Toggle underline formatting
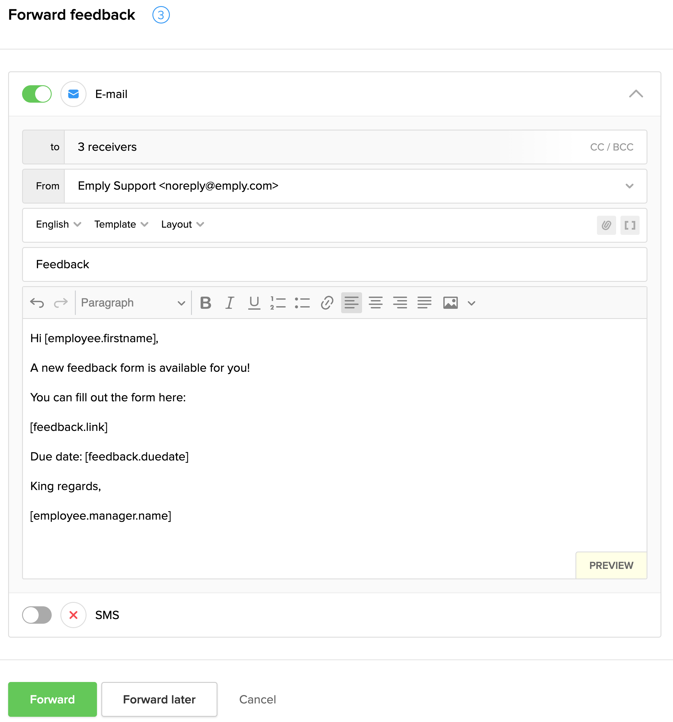This screenshot has height=722, width=673. 254,302
